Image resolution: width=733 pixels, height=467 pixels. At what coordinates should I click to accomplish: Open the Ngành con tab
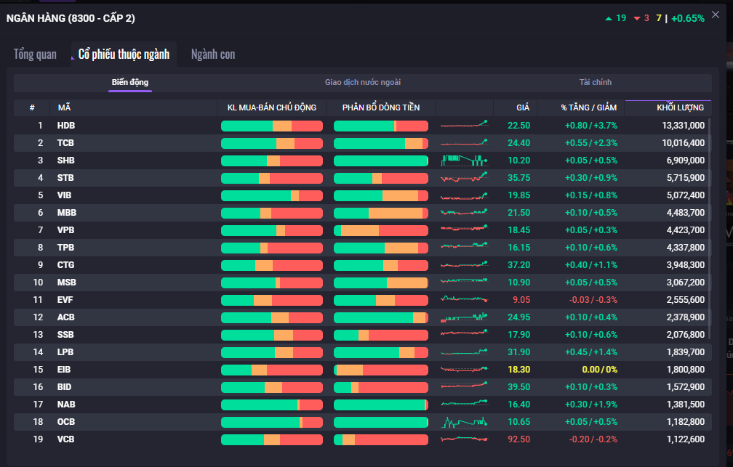(x=212, y=54)
